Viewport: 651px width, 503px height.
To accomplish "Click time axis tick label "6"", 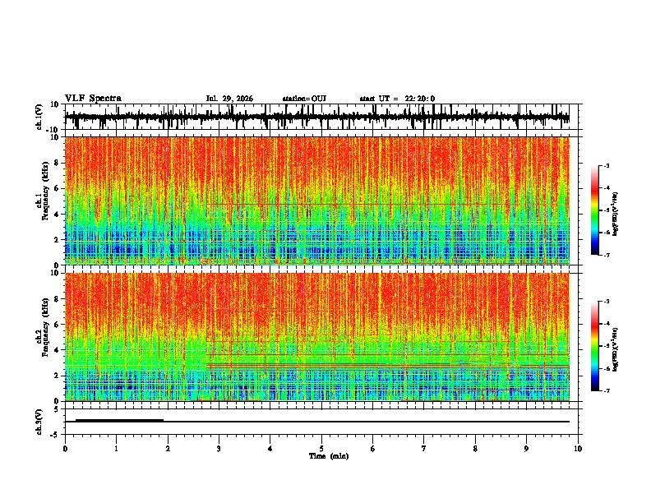I will click(x=373, y=449).
